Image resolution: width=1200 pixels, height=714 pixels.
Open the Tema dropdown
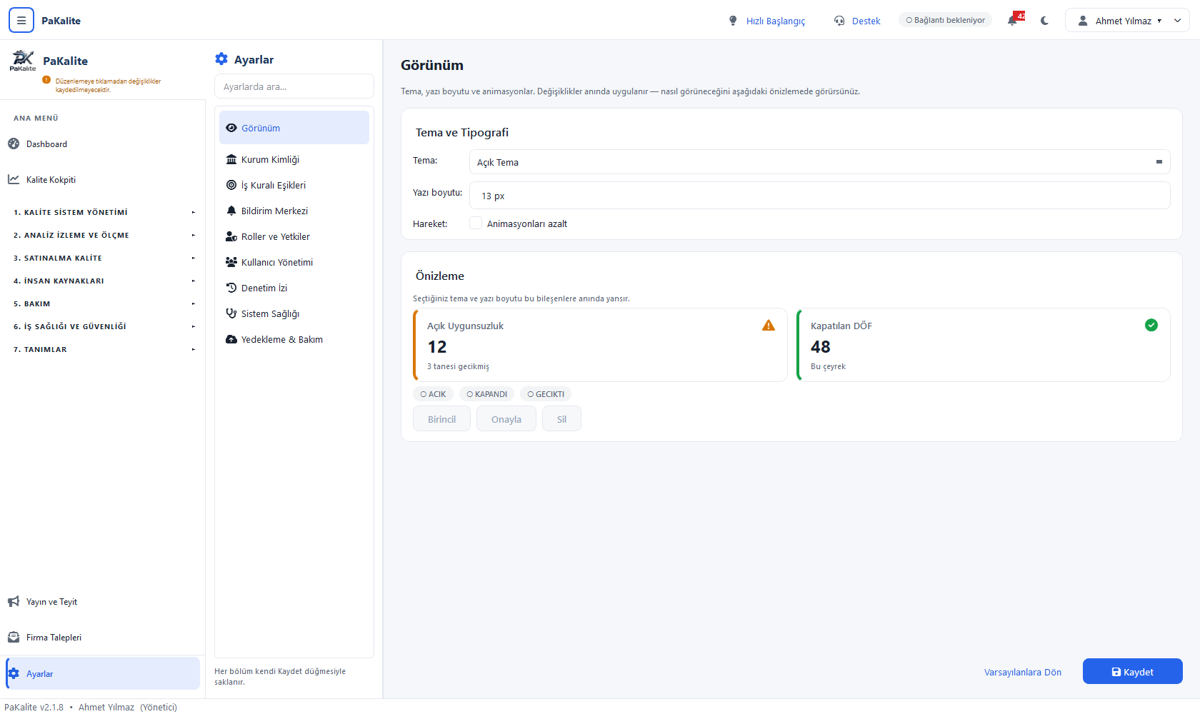tap(819, 162)
